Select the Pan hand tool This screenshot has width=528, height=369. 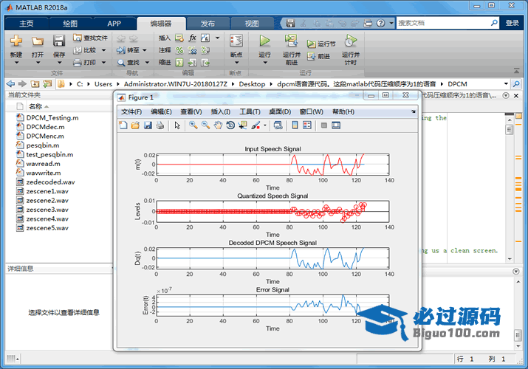coord(218,125)
